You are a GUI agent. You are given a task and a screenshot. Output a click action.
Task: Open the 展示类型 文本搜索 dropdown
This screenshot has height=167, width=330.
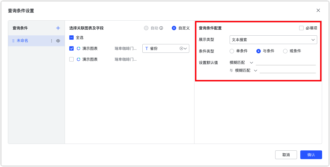pyautogui.click(x=273, y=40)
